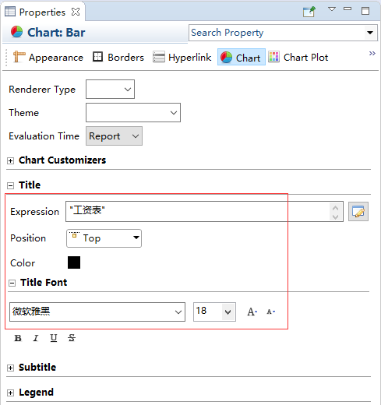The width and height of the screenshot is (381, 405).
Task: Open the expression editor button
Action: (x=358, y=212)
